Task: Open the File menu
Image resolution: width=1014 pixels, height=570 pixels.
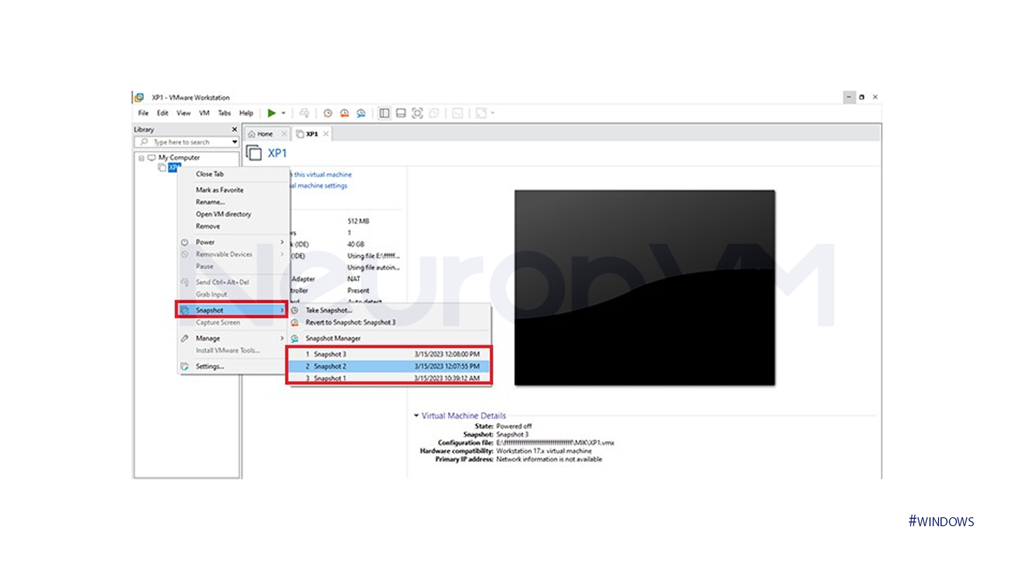Action: pos(143,113)
